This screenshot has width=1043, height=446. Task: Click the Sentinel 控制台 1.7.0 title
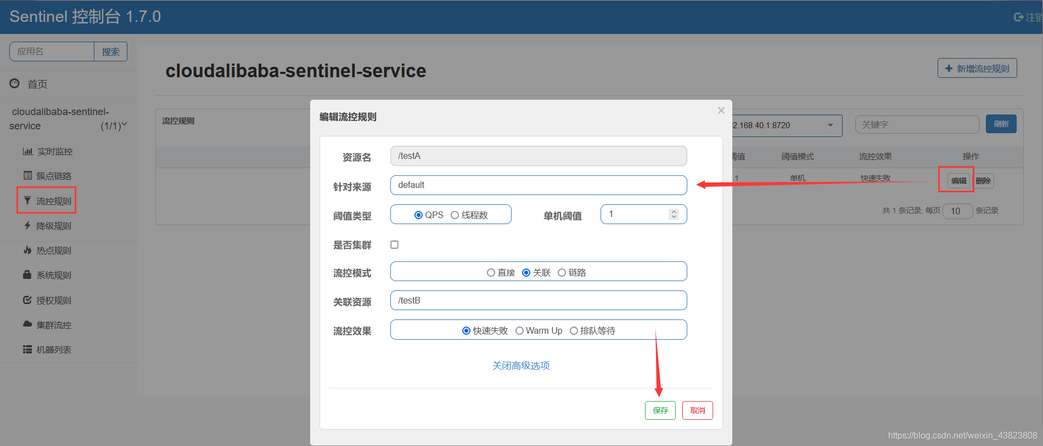click(85, 16)
